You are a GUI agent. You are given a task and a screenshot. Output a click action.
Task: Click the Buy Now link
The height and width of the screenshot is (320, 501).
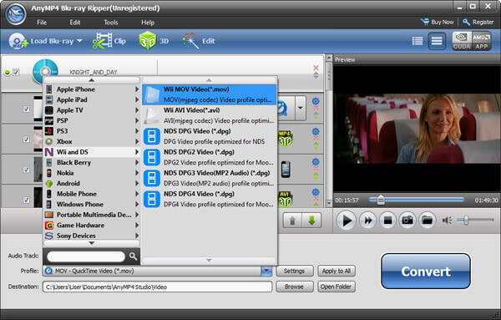click(438, 22)
